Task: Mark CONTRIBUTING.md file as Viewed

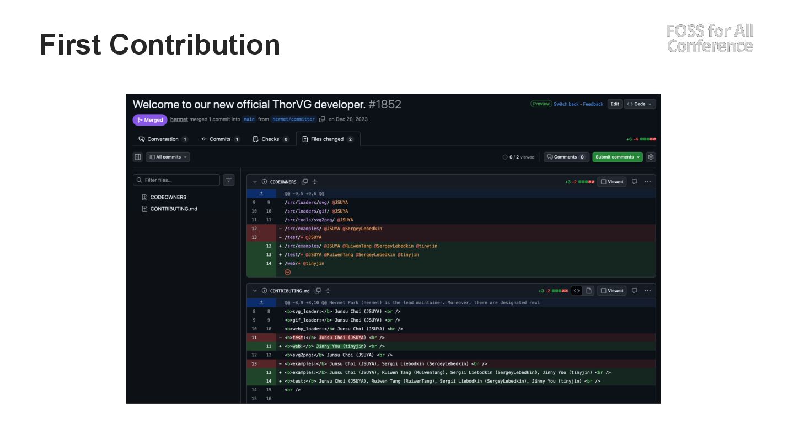Action: pos(612,291)
